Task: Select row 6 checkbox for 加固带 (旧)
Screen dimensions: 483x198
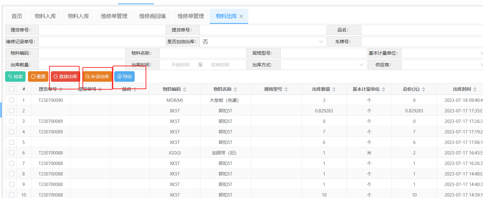Action: [x=11, y=153]
